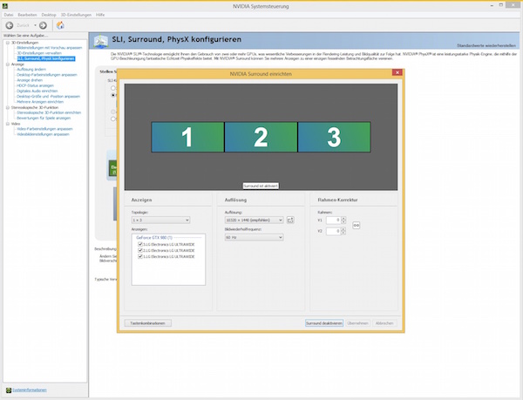
Task: Click Standardwerte wiederherstellen link
Action: 486,45
